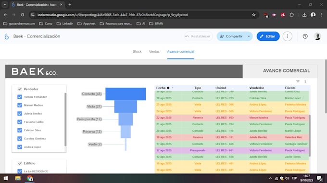Uncheck Manuel Medina vendor checkbox
Viewport: 327px width, 183px height.
[x=20, y=105]
